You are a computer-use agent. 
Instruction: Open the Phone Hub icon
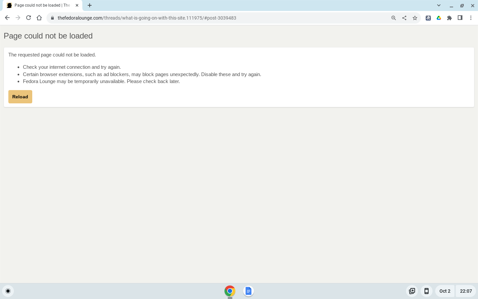427,291
